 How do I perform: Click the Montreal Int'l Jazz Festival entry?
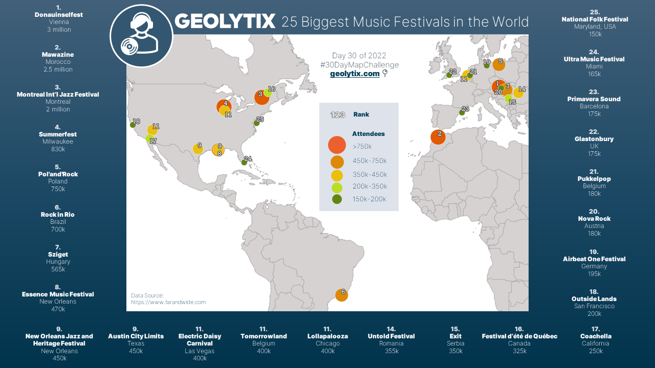pyautogui.click(x=58, y=98)
